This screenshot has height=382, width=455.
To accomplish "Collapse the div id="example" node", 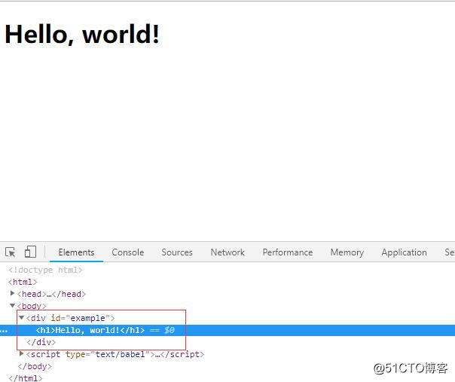I will click(22, 318).
